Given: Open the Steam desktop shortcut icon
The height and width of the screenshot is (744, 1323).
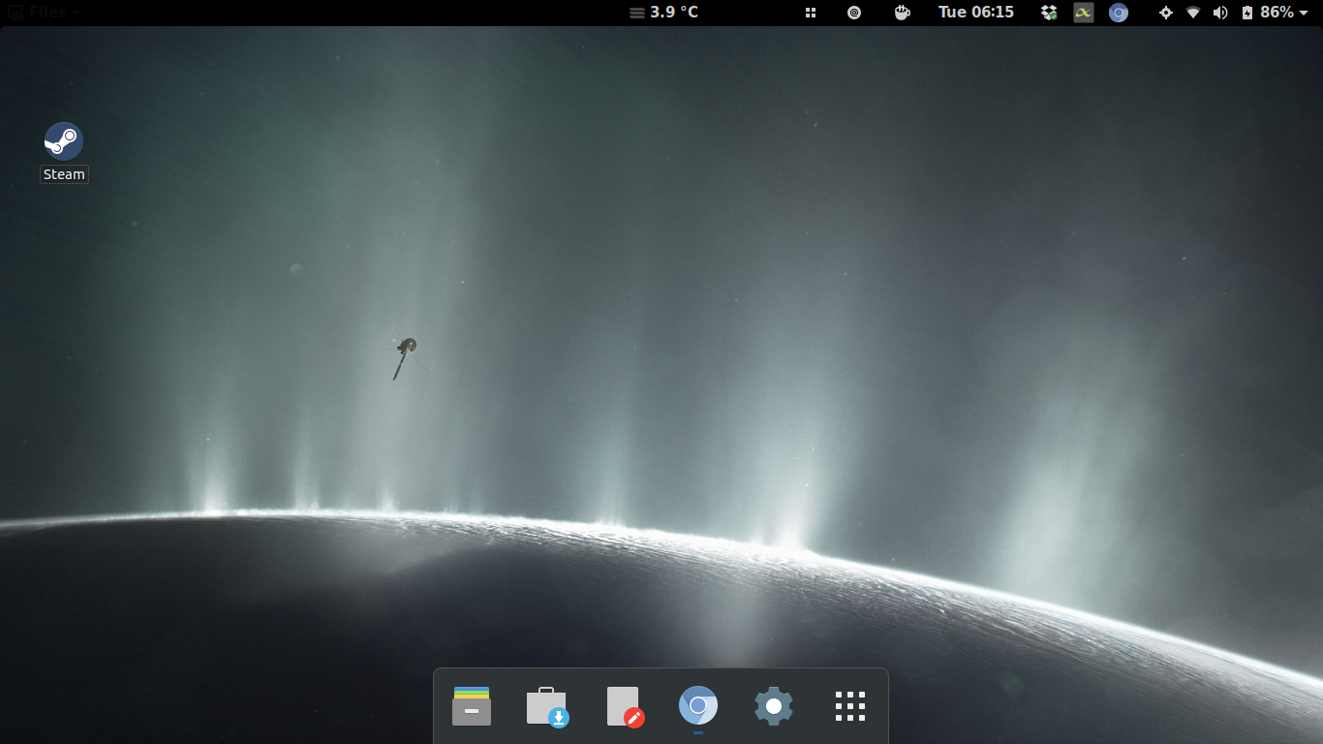Looking at the screenshot, I should [64, 141].
